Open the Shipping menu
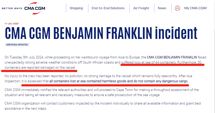 pos(76,8)
